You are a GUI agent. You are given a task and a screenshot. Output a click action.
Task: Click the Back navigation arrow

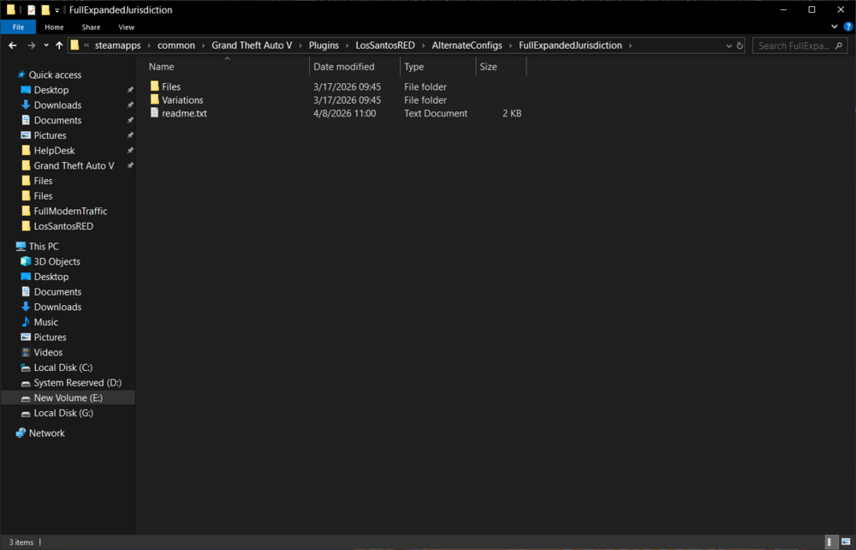tap(13, 45)
